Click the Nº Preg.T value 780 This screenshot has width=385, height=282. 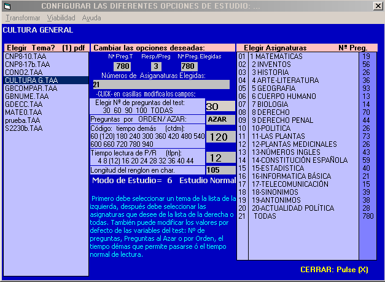pyautogui.click(x=122, y=66)
